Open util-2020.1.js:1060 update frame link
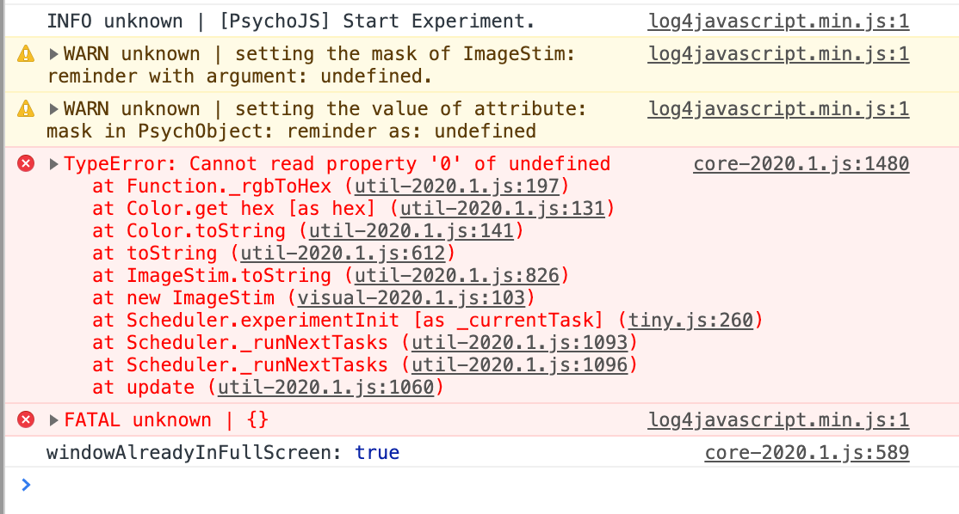The height and width of the screenshot is (514, 959). pyautogui.click(x=325, y=387)
